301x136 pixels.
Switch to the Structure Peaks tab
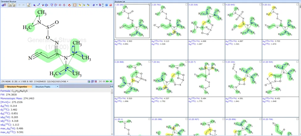click(43, 87)
